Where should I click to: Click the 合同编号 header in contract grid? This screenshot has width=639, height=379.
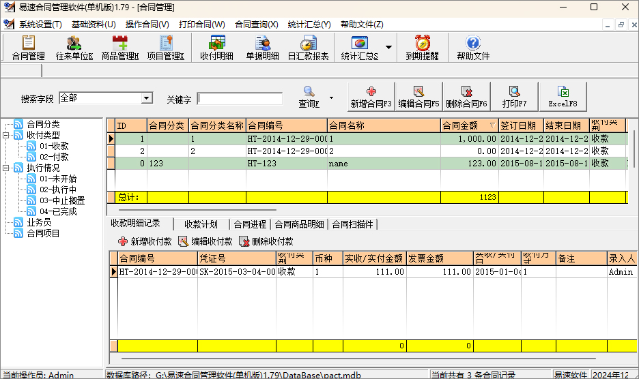287,125
